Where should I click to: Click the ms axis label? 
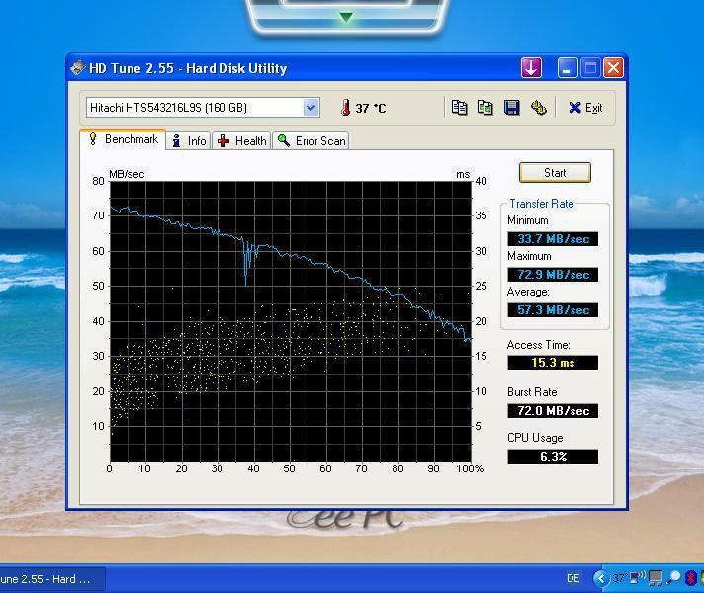tap(463, 174)
